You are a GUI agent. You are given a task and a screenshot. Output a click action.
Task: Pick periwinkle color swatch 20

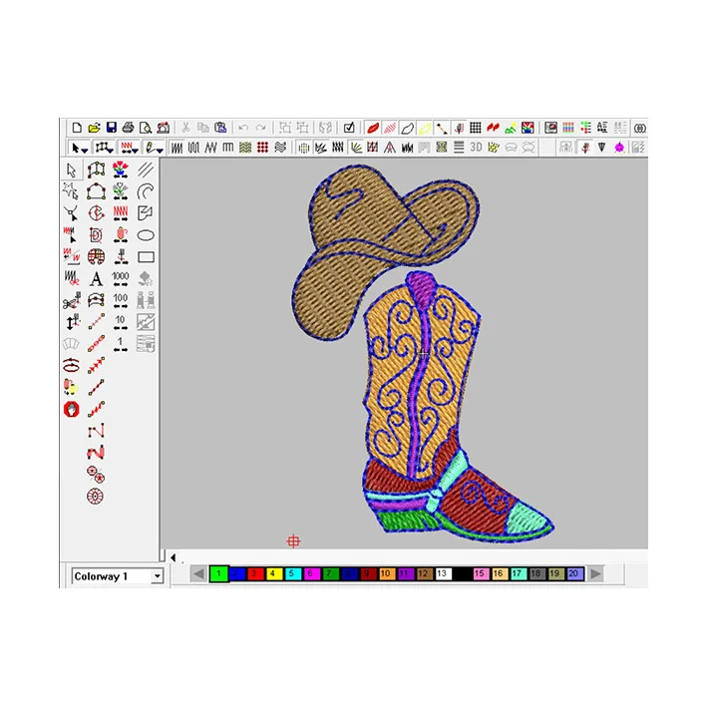pyautogui.click(x=574, y=574)
